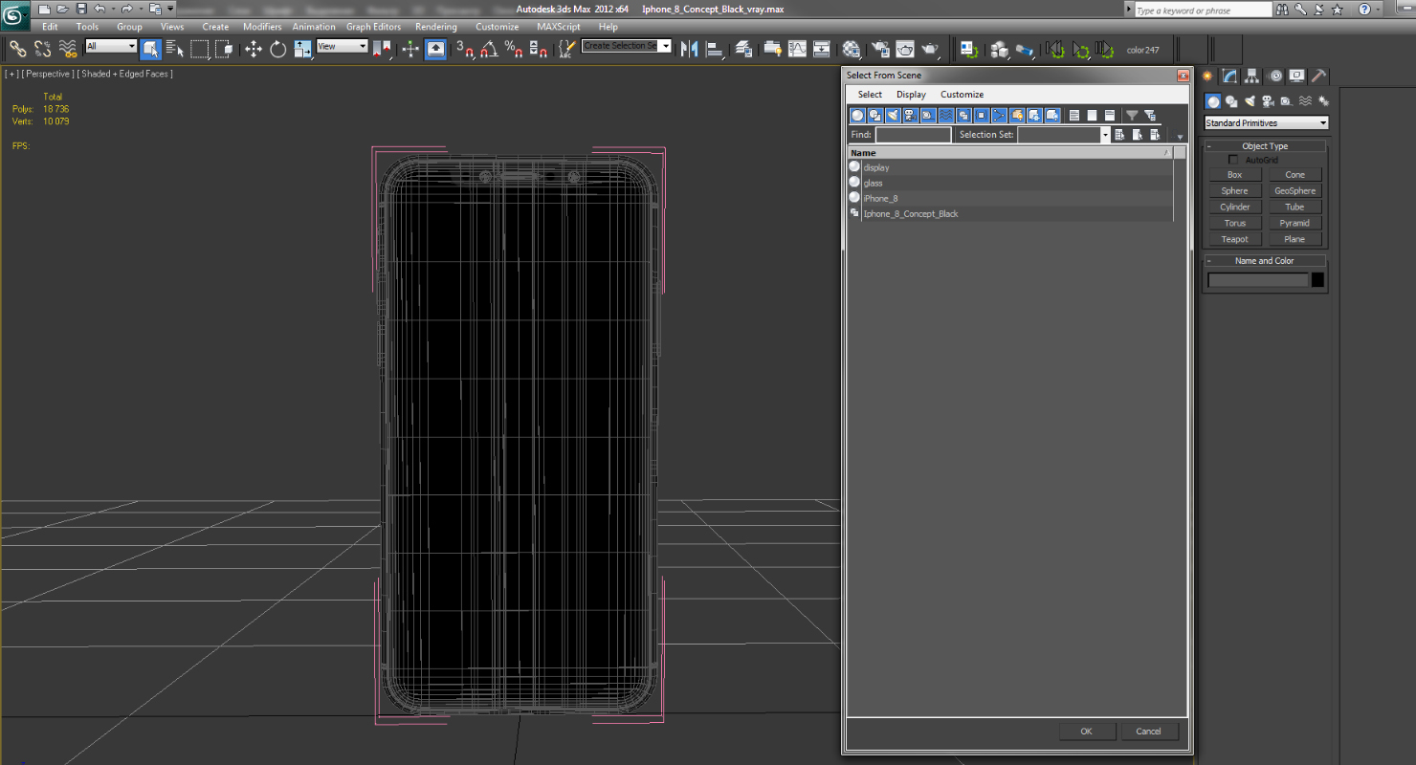
Task: Click the black object color swatch
Action: click(x=1317, y=280)
